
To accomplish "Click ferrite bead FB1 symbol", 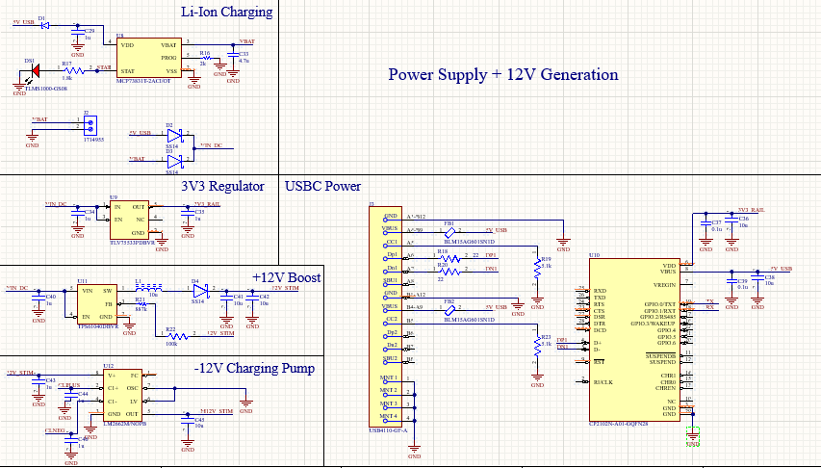I will click(x=450, y=231).
